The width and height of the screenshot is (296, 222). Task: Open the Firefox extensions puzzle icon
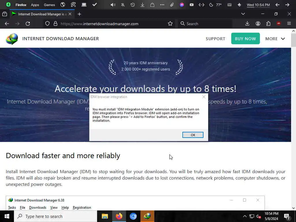268,24
